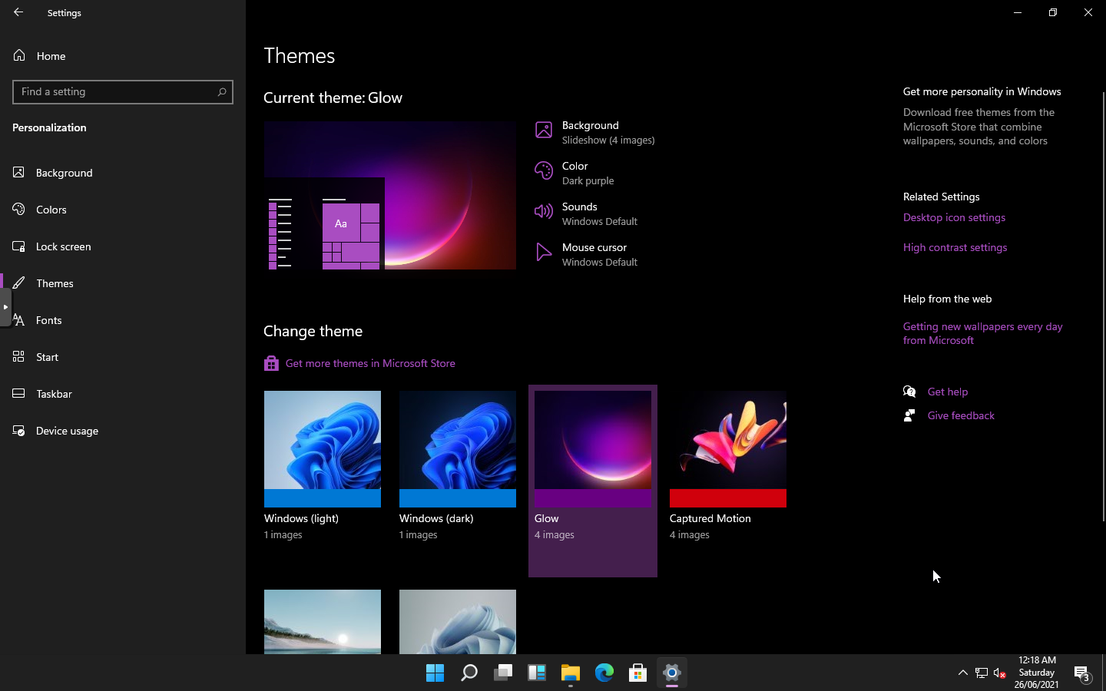The width and height of the screenshot is (1106, 691).
Task: Open Desktop icon settings link
Action: [x=954, y=217]
